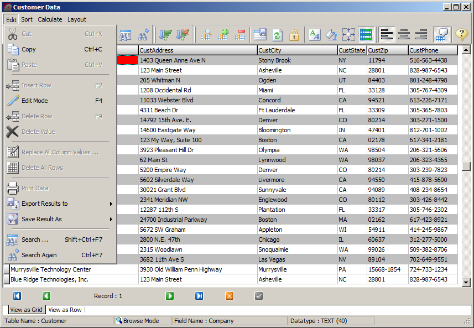Screen dimensions: 474x328
Task: Click the red highlighted cell in first row
Action: click(x=127, y=60)
